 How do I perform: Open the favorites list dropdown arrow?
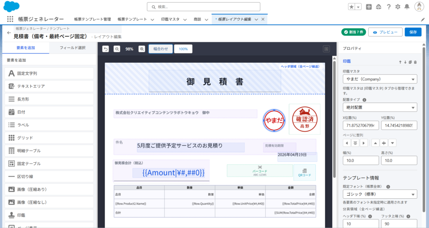coord(358,7)
